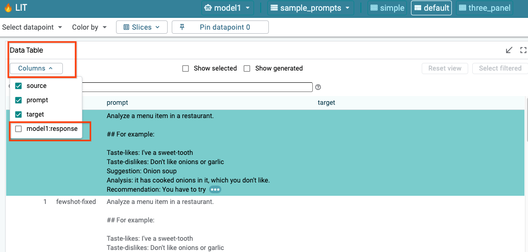
Task: Click the model1 robot icon
Action: 208,8
